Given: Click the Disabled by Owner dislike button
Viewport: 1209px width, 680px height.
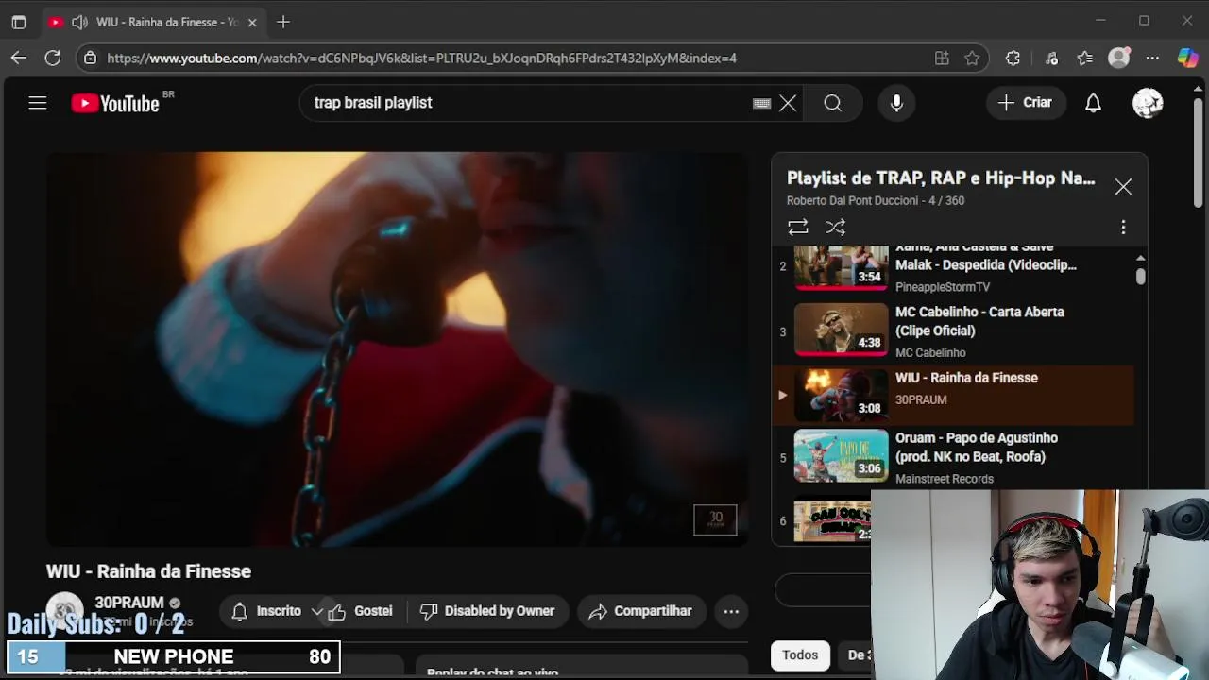Looking at the screenshot, I should [x=488, y=611].
